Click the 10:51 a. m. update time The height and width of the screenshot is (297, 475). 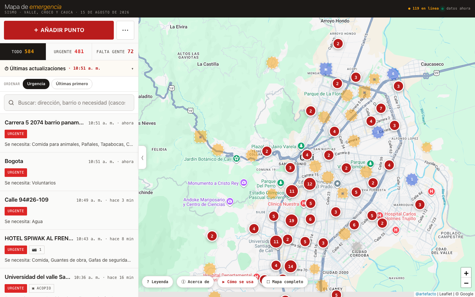click(x=86, y=68)
